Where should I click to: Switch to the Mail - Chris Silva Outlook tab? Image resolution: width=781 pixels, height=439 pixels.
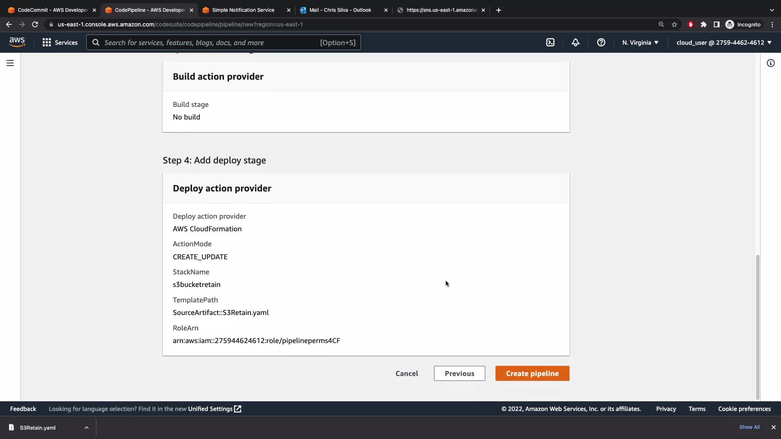[340, 10]
